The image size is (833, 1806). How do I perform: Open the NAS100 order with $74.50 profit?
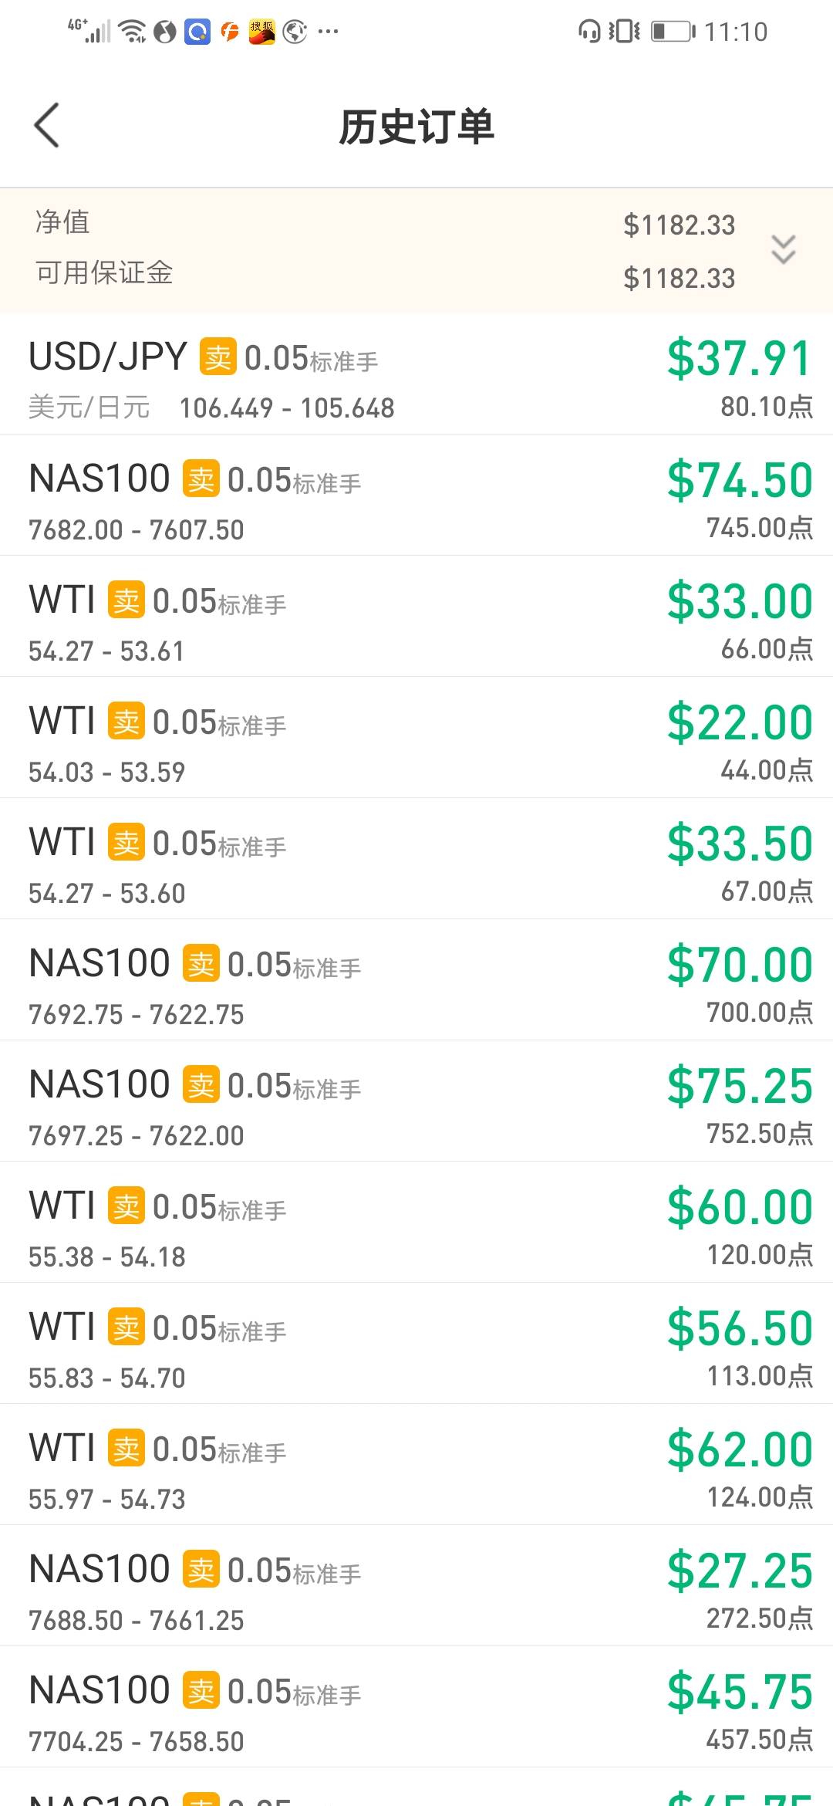click(416, 495)
